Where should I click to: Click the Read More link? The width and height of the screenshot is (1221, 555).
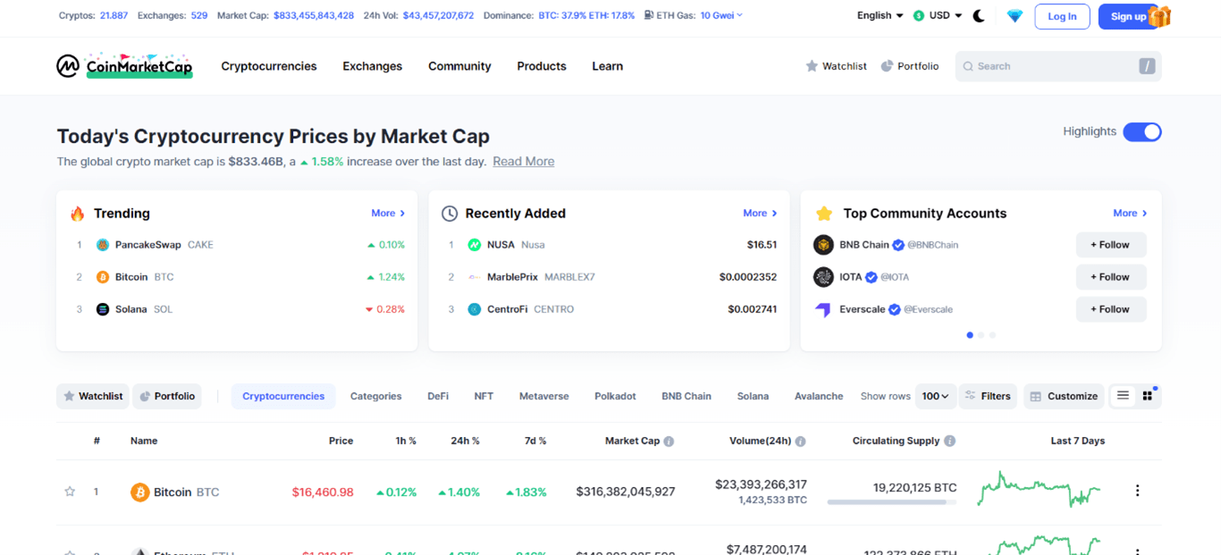pyautogui.click(x=524, y=162)
